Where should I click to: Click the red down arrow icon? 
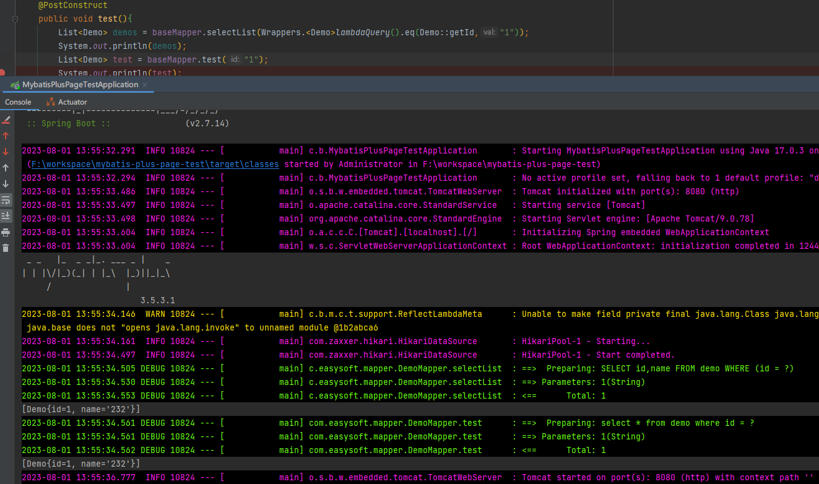(6, 152)
